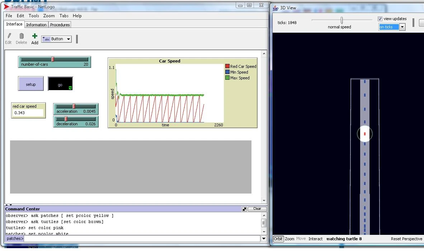
Task: Toggle the view updates checkbox
Action: (380, 19)
